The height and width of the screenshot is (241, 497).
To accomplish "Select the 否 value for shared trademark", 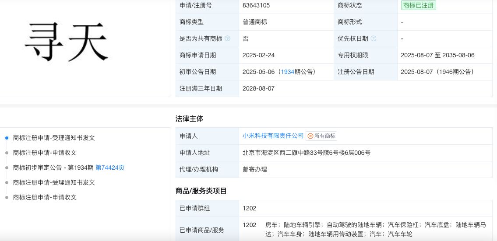I will click(246, 38).
